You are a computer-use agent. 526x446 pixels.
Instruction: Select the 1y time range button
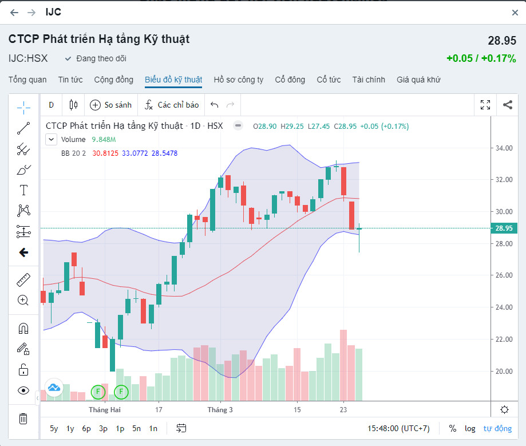click(x=70, y=428)
